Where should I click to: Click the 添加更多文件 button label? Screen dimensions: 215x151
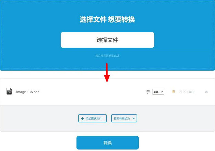click(x=94, y=118)
